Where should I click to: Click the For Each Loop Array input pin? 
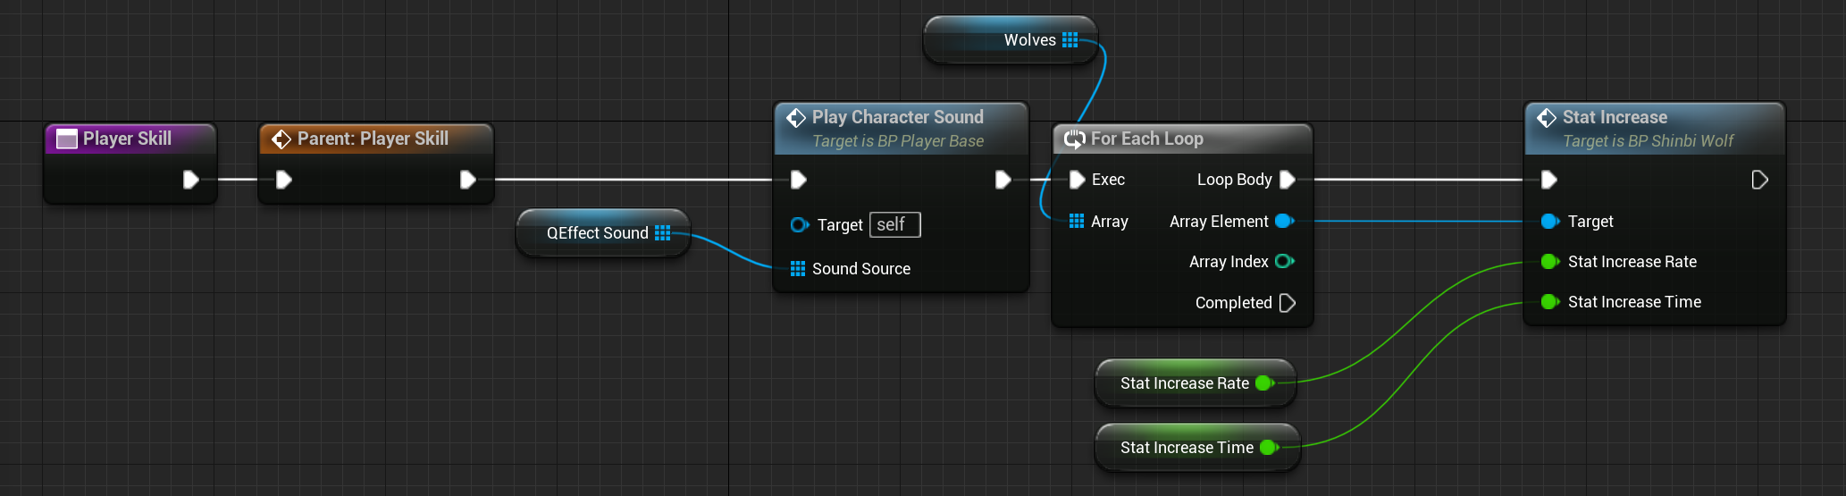pos(1077,221)
